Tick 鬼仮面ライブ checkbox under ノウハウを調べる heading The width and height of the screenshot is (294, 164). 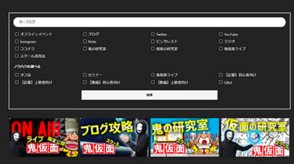click(153, 75)
